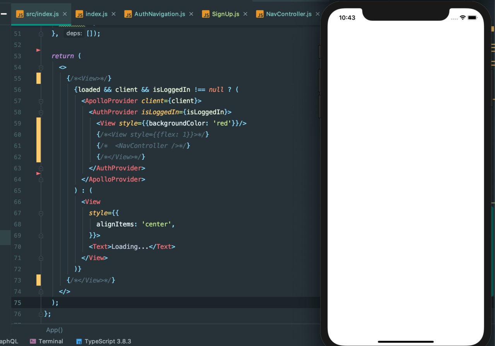Click the yellow change marker at line 73
495x346 pixels.
[39, 280]
